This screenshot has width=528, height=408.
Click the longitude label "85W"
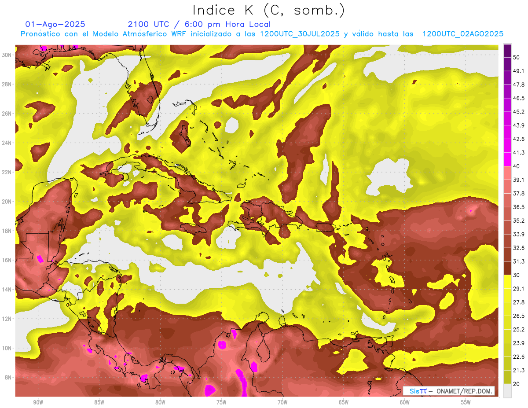pyautogui.click(x=99, y=402)
